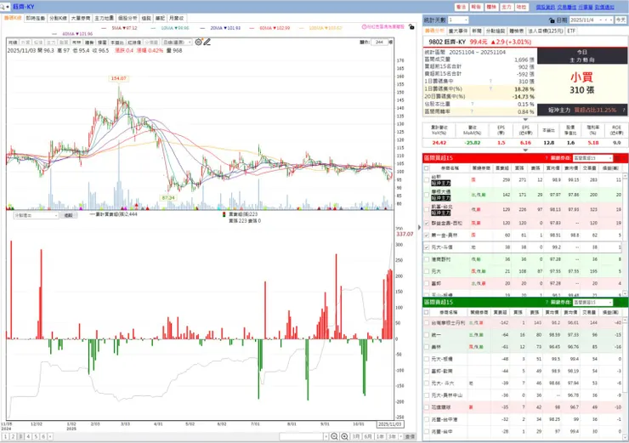The image size is (629, 443).
Task: Switch to the 月營收 tab
Action: [177, 18]
